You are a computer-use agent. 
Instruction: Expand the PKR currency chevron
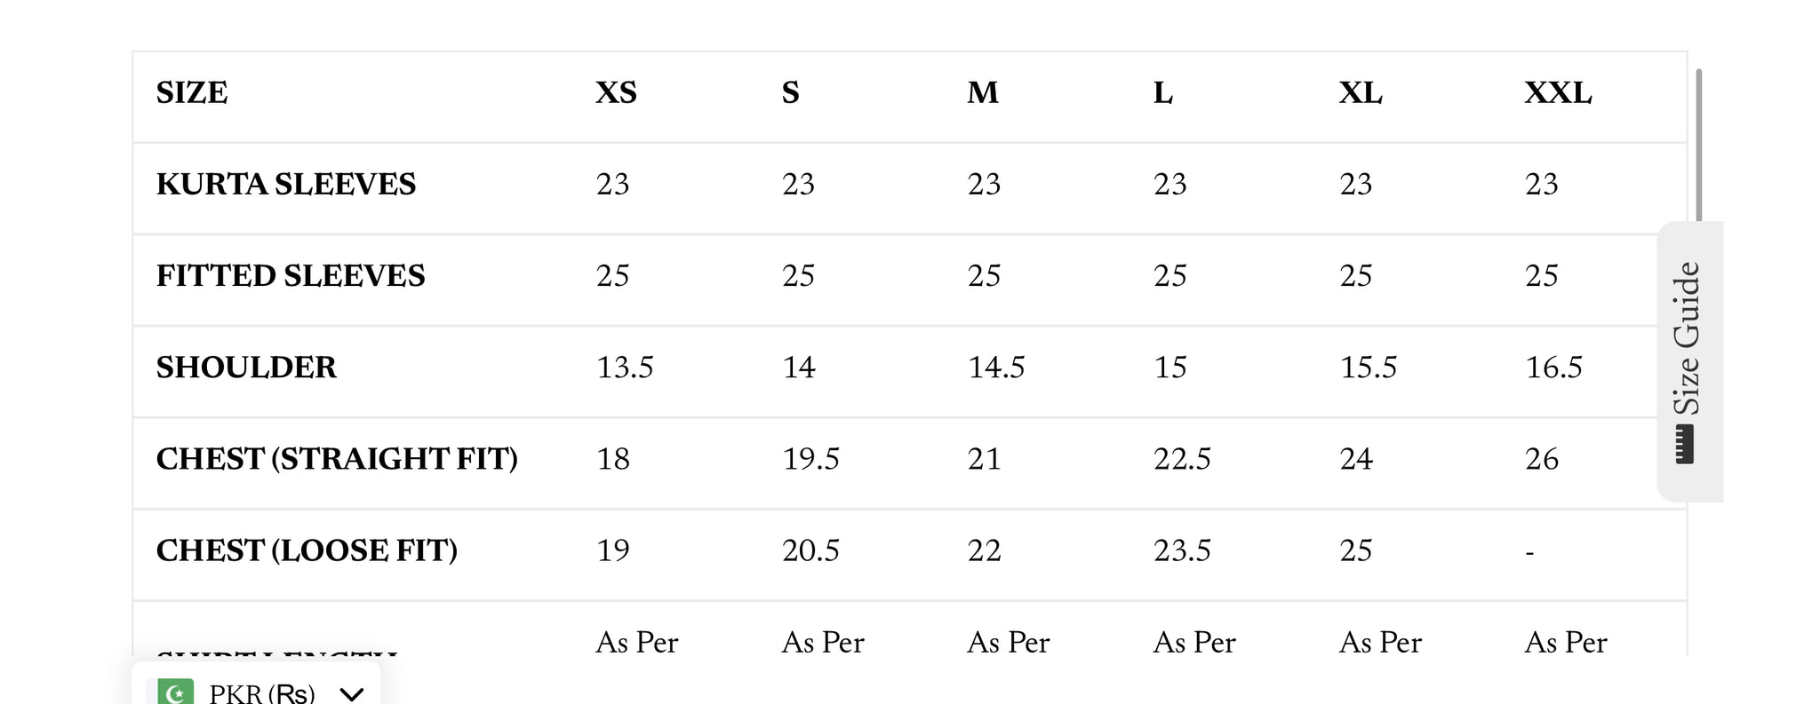coord(352,693)
